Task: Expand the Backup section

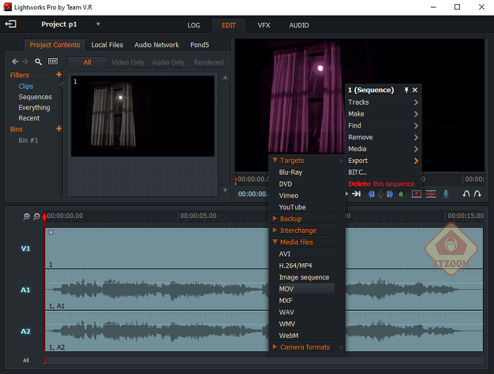Action: point(275,219)
